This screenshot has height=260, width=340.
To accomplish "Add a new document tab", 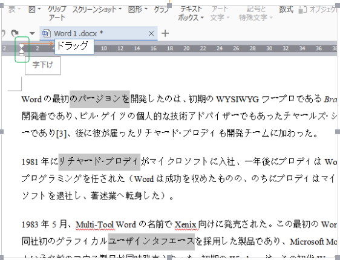I will point(165,33).
